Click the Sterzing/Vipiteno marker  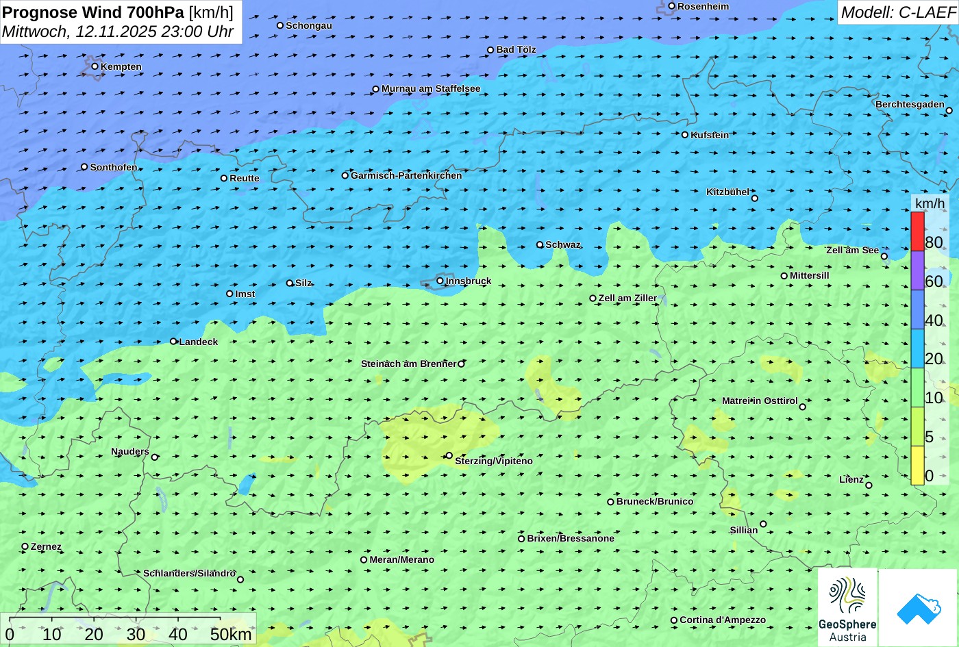tap(449, 455)
